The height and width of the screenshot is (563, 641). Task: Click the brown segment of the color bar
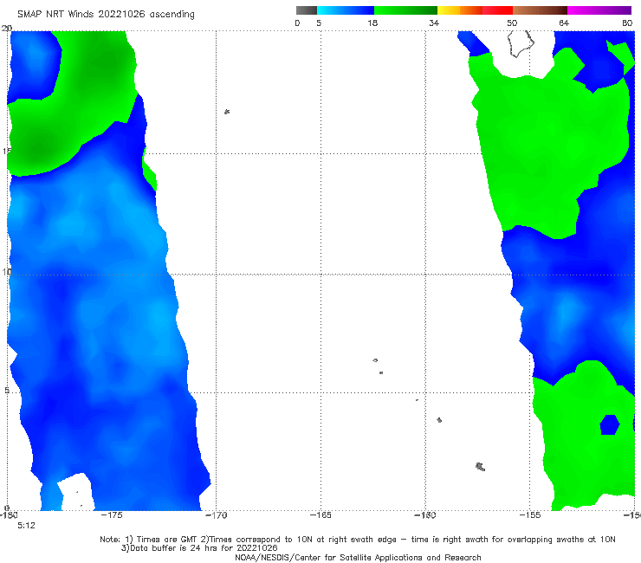point(540,10)
